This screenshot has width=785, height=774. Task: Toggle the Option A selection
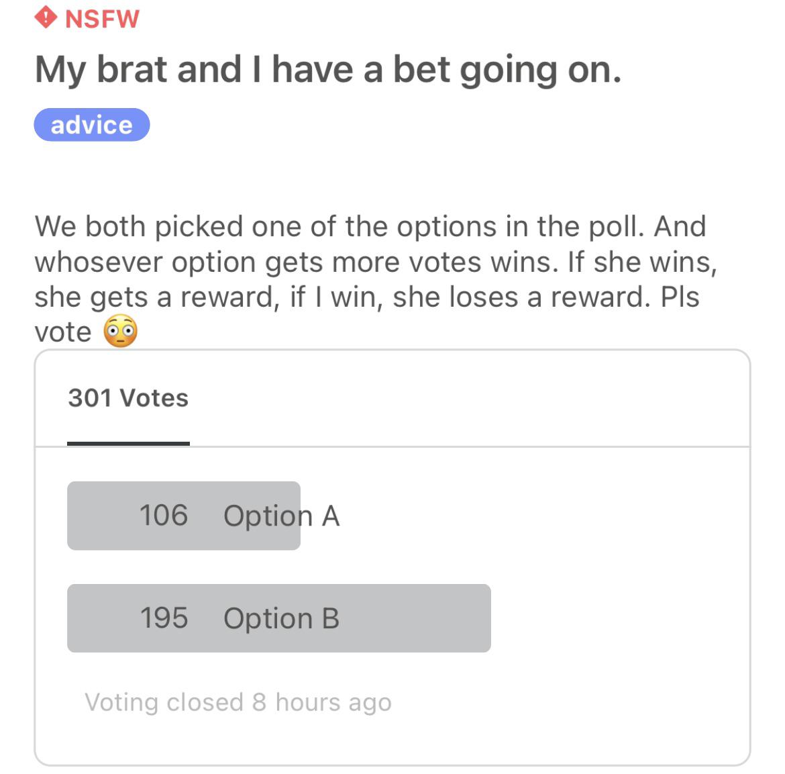184,516
